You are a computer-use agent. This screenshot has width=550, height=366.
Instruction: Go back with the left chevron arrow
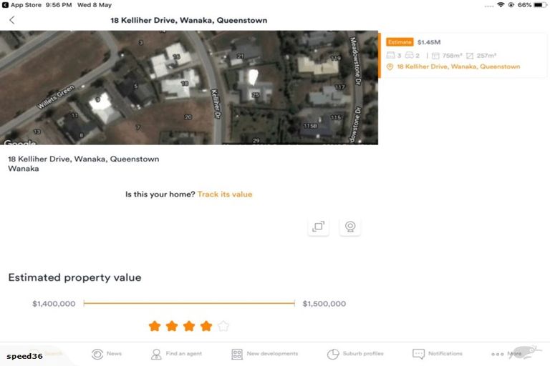coord(12,20)
